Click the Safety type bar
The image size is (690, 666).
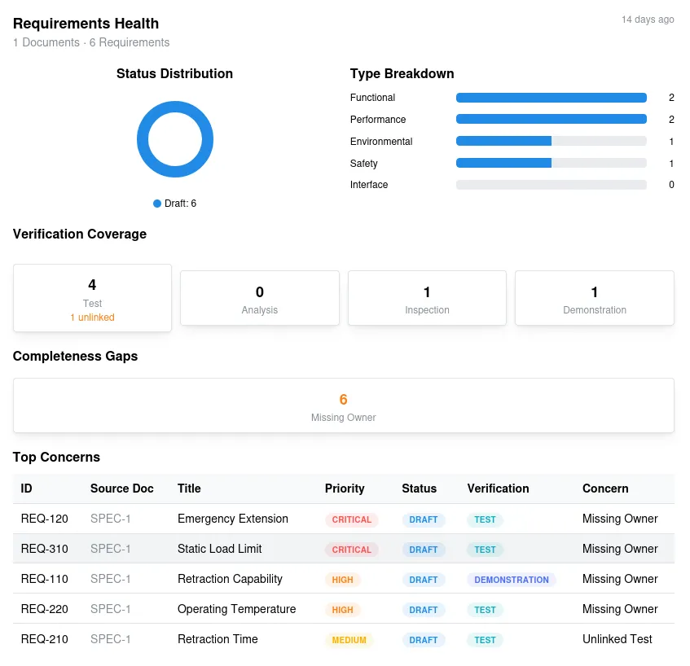(552, 163)
